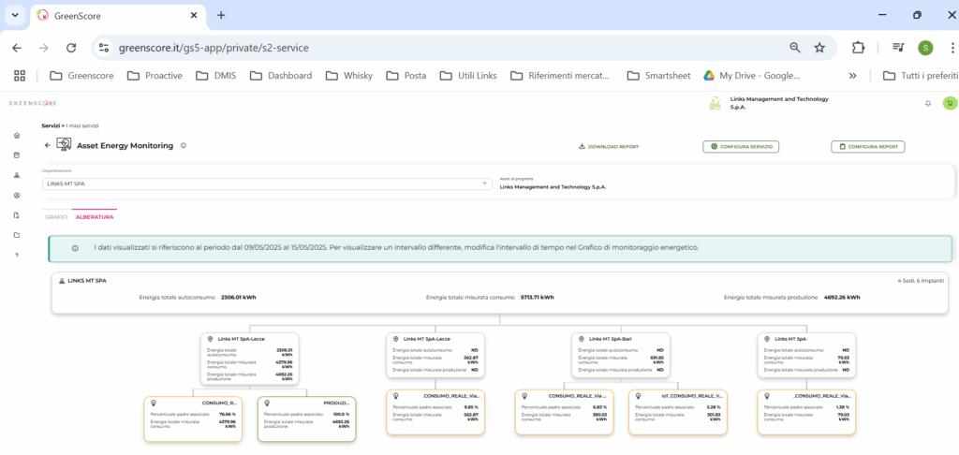Click the CONFIGURA SERVIZIO button

click(742, 147)
